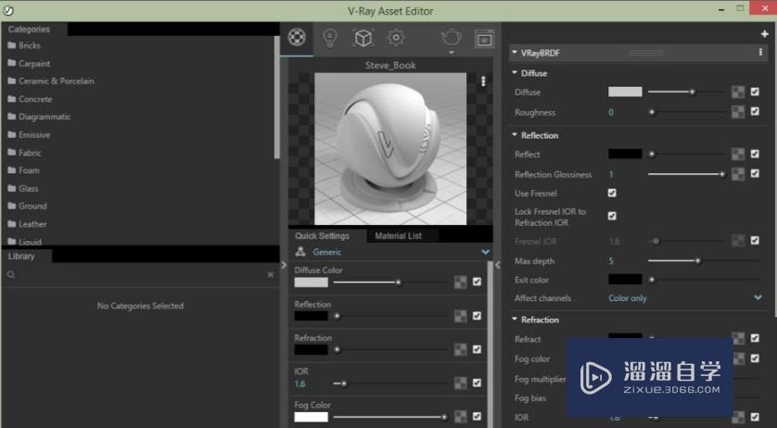The height and width of the screenshot is (428, 777).
Task: Open Diffuse Color texture slot in Quick Settings
Action: (460, 282)
